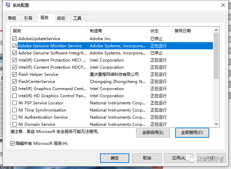
Task: Click the scrollbar down arrow
Action: 216,124
